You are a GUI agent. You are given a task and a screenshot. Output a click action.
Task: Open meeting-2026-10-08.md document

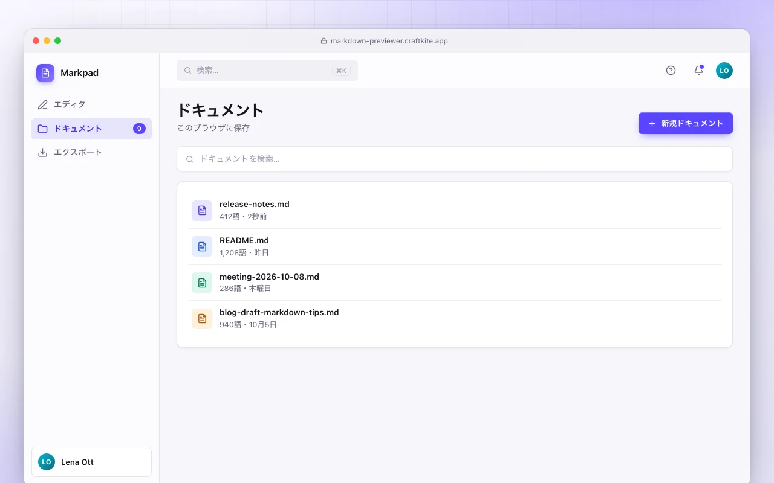pos(455,283)
